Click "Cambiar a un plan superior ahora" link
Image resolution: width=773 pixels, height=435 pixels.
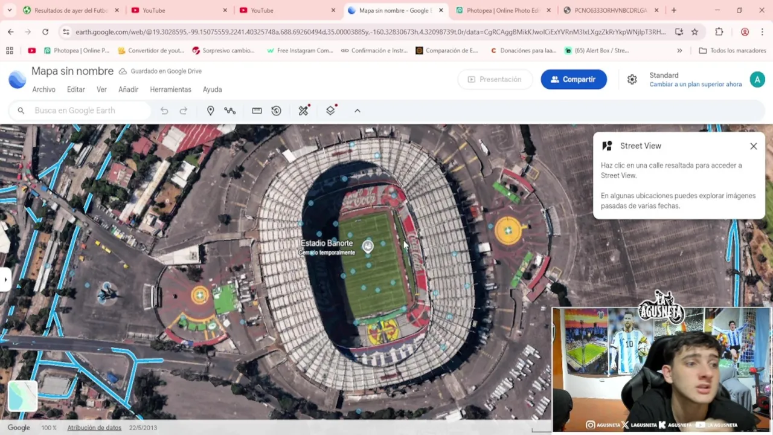696,85
